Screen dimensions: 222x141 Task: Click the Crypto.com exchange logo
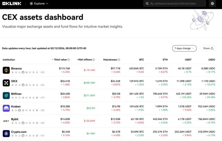(x=6, y=133)
